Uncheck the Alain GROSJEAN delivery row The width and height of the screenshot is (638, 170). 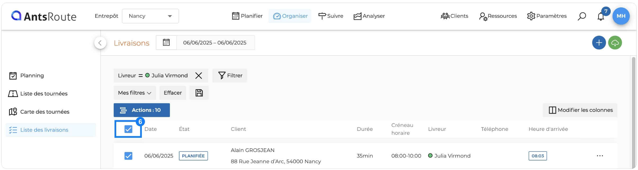coord(128,156)
